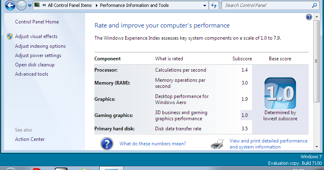The height and width of the screenshot is (170, 324).
Task: Open the address bar history dropdown
Action: [x=205, y=6]
